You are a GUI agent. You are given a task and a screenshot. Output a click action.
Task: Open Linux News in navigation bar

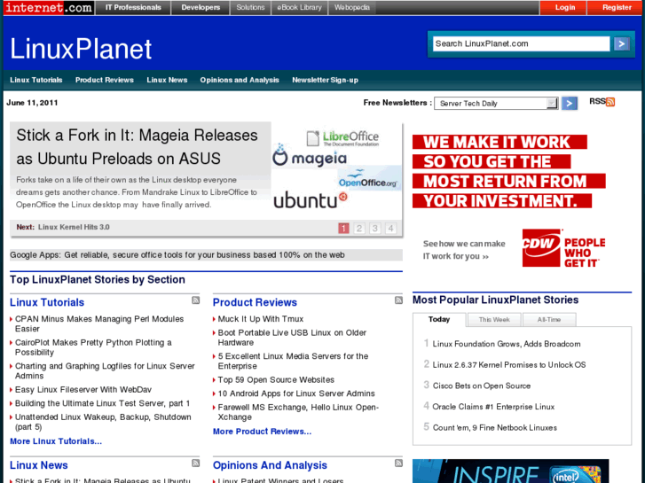click(167, 80)
